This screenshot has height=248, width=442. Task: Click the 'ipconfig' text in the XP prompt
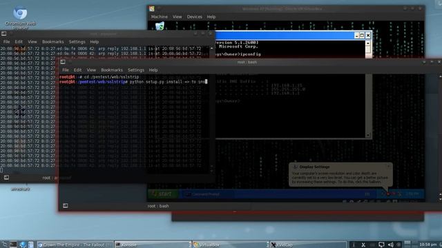coord(251,54)
